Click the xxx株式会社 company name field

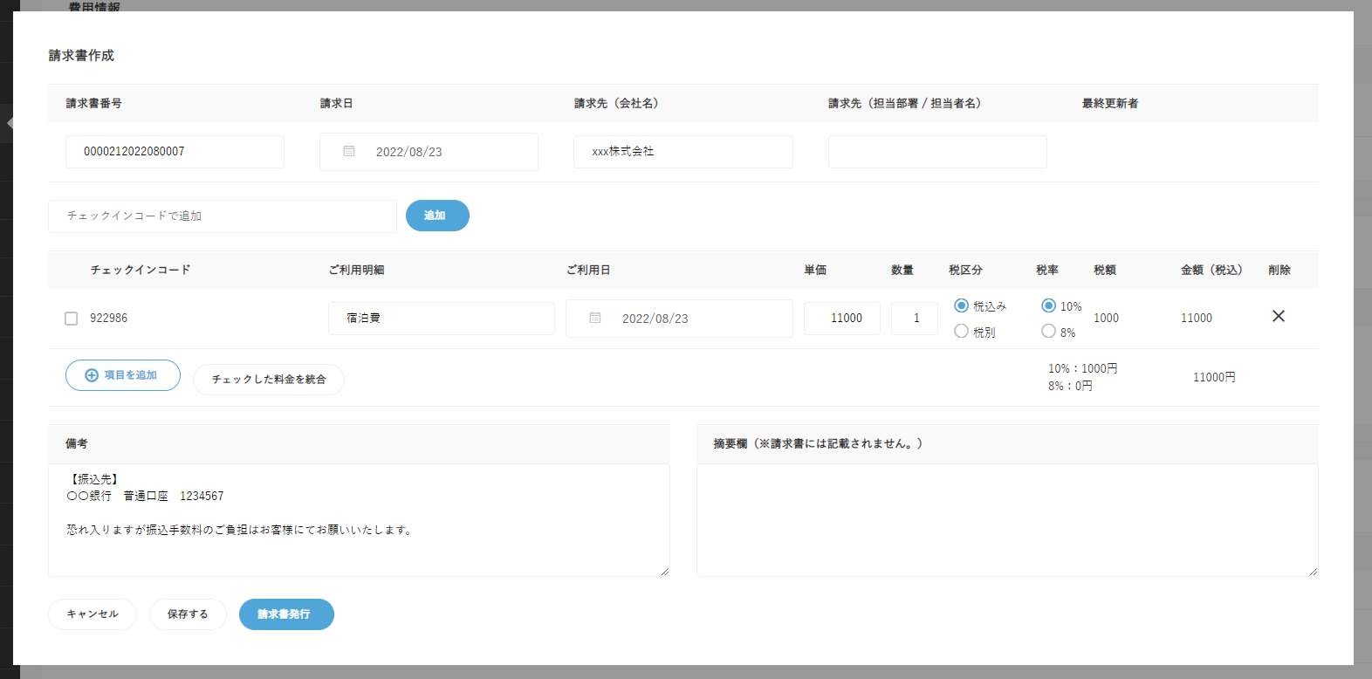[683, 152]
